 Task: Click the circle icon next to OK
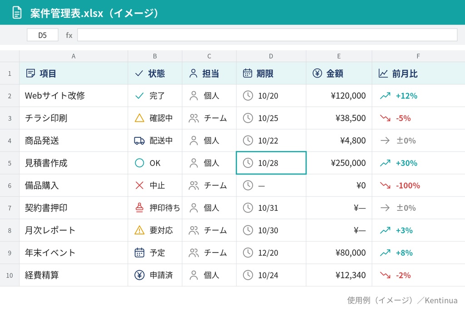[139, 163]
